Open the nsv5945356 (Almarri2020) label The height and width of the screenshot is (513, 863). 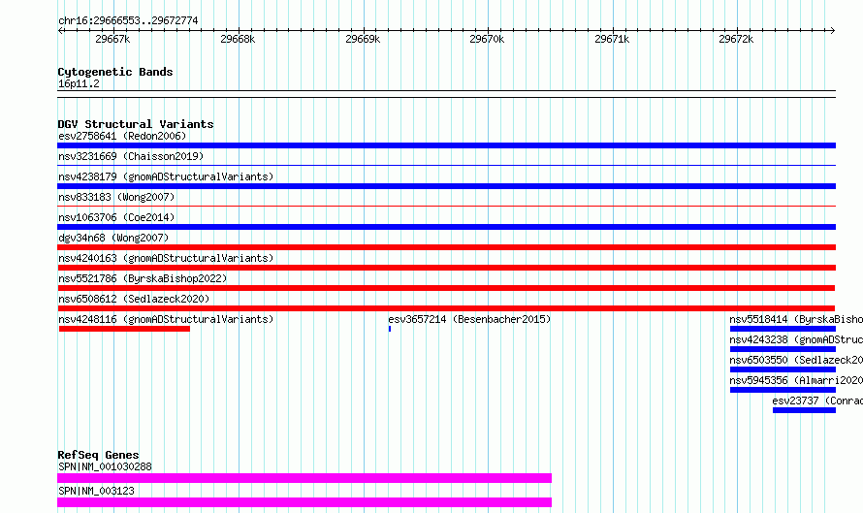tap(796, 380)
